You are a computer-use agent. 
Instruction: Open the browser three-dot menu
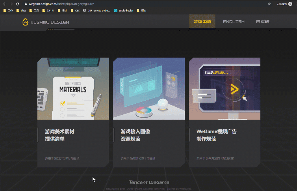click(296, 4)
